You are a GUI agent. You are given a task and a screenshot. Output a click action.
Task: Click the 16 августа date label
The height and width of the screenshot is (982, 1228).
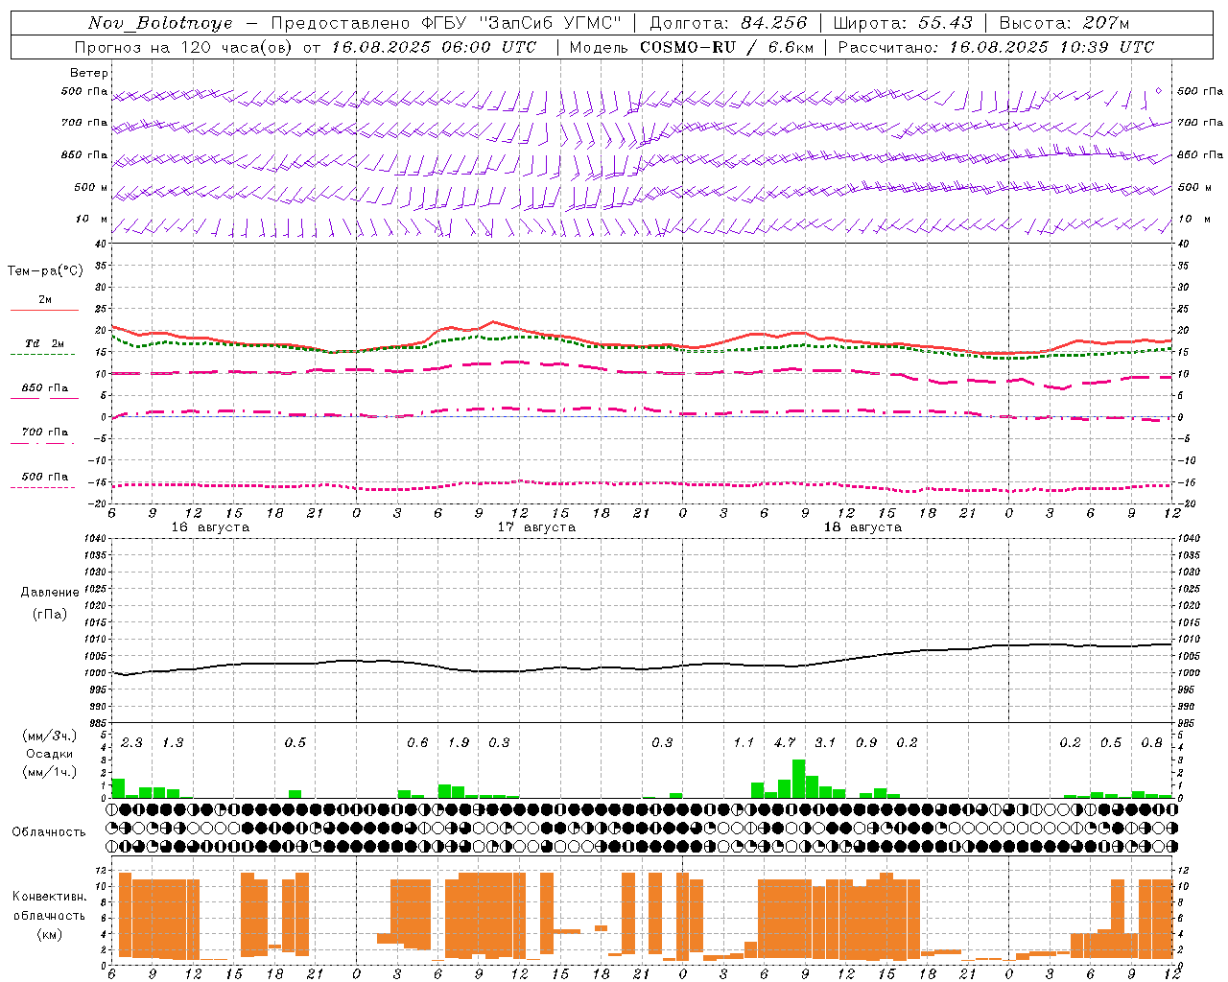(210, 527)
